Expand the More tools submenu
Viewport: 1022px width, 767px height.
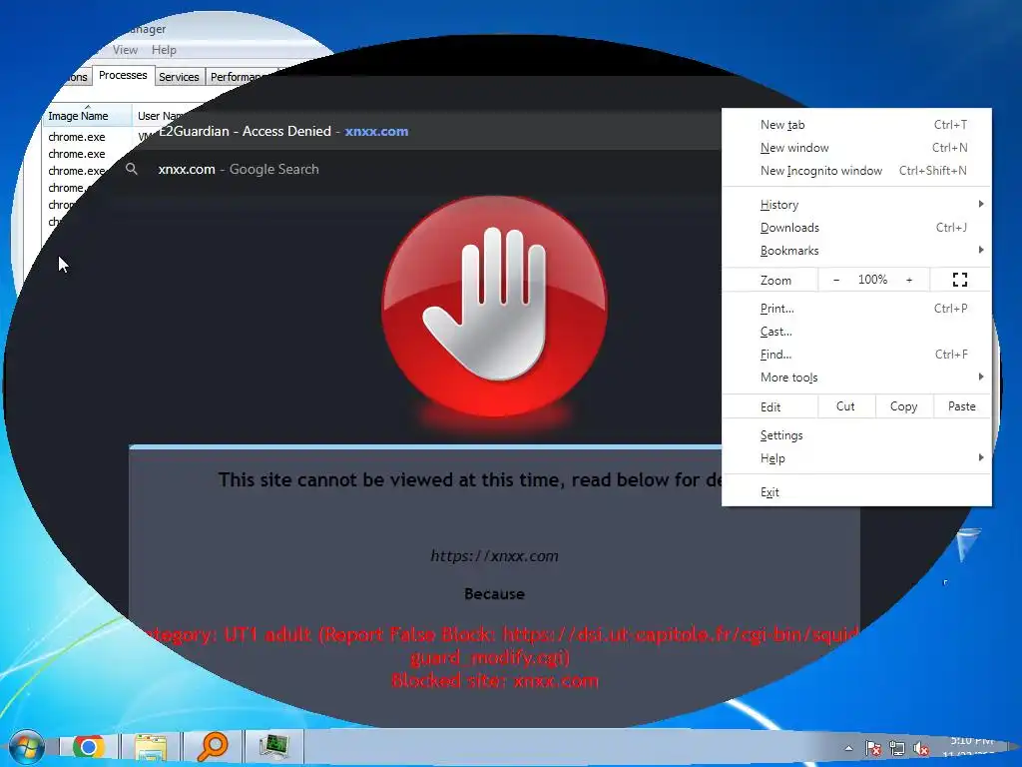pos(856,377)
